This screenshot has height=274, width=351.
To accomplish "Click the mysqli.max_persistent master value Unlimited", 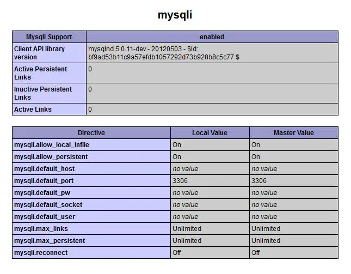I will [x=266, y=241].
